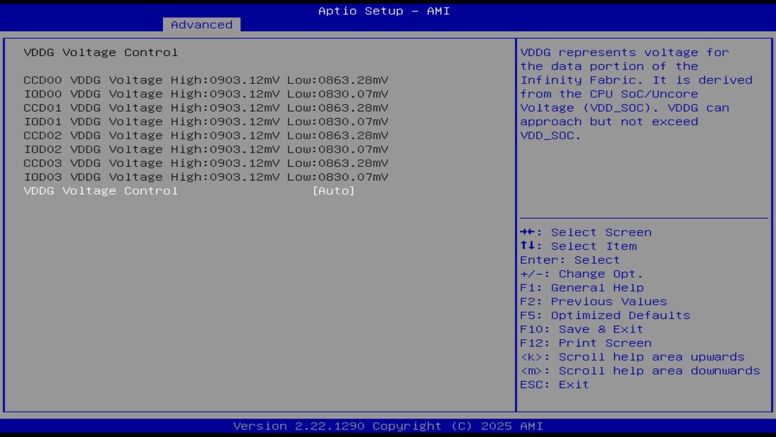Click the CCD03 VDDG voltage line
Screen dimensions: 776x437
[x=206, y=163]
